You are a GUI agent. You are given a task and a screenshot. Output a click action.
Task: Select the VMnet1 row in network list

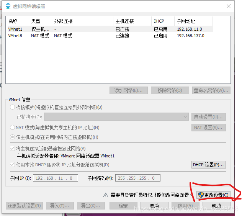tap(110, 29)
